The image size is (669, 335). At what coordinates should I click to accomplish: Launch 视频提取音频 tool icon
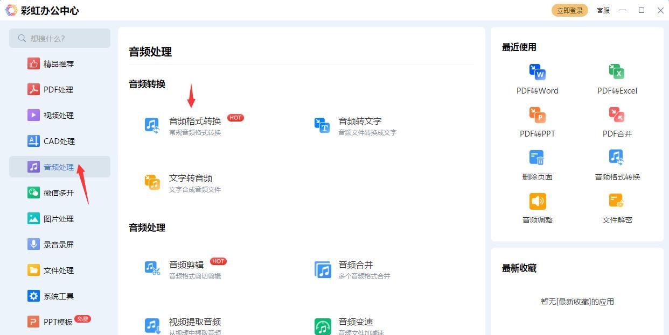pyautogui.click(x=152, y=326)
